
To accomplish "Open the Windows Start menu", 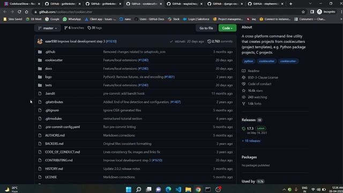I will [129, 189].
